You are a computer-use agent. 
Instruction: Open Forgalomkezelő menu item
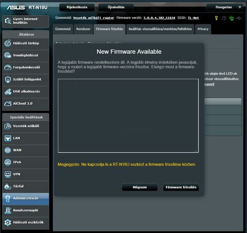point(26,68)
